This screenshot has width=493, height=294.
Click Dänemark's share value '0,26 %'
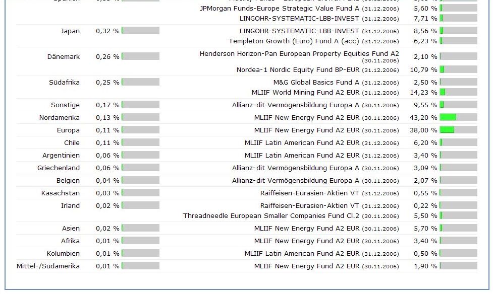107,57
